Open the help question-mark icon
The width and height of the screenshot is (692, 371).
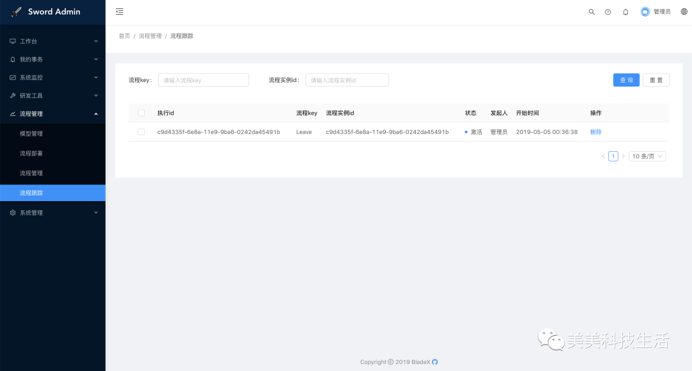tap(607, 11)
